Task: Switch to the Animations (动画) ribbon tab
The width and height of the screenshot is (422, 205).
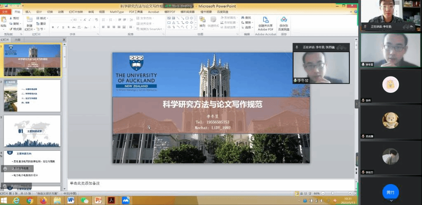Action: pos(61,12)
